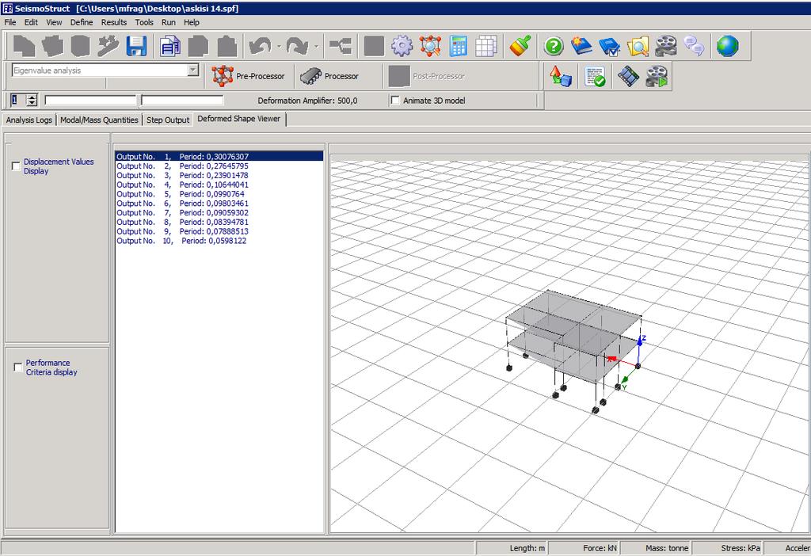Click the film strip icon

[628, 76]
